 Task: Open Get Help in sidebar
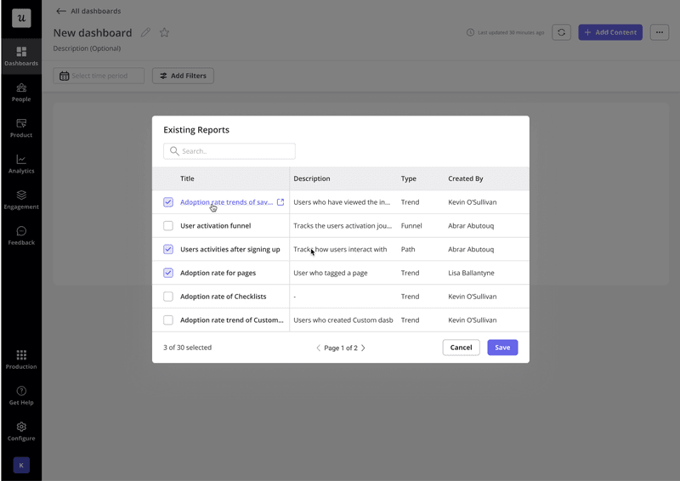(x=21, y=395)
